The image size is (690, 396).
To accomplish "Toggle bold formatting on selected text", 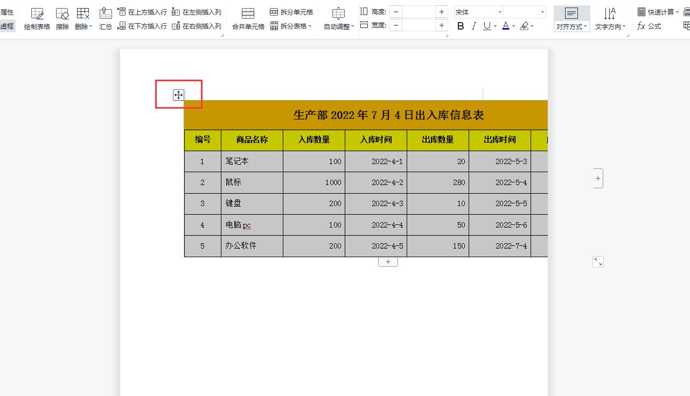I will click(460, 25).
